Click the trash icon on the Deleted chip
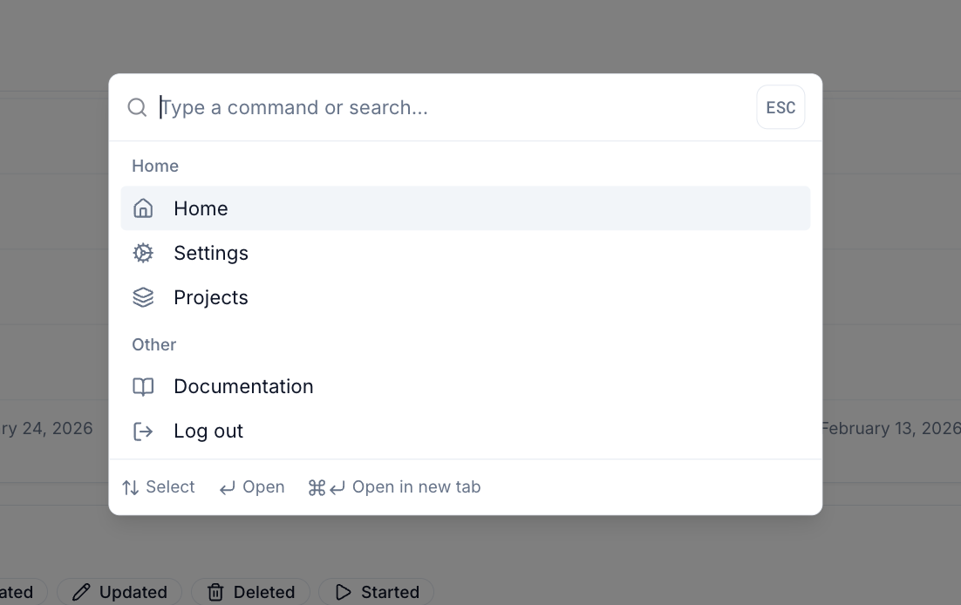The height and width of the screenshot is (605, 961). [x=215, y=592]
